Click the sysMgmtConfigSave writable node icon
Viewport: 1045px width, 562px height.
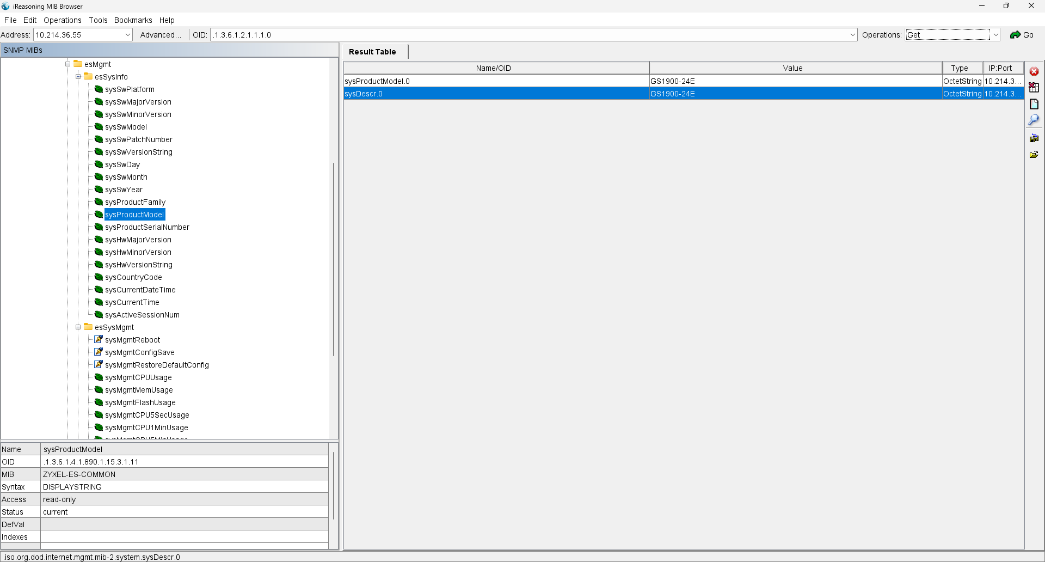[99, 352]
